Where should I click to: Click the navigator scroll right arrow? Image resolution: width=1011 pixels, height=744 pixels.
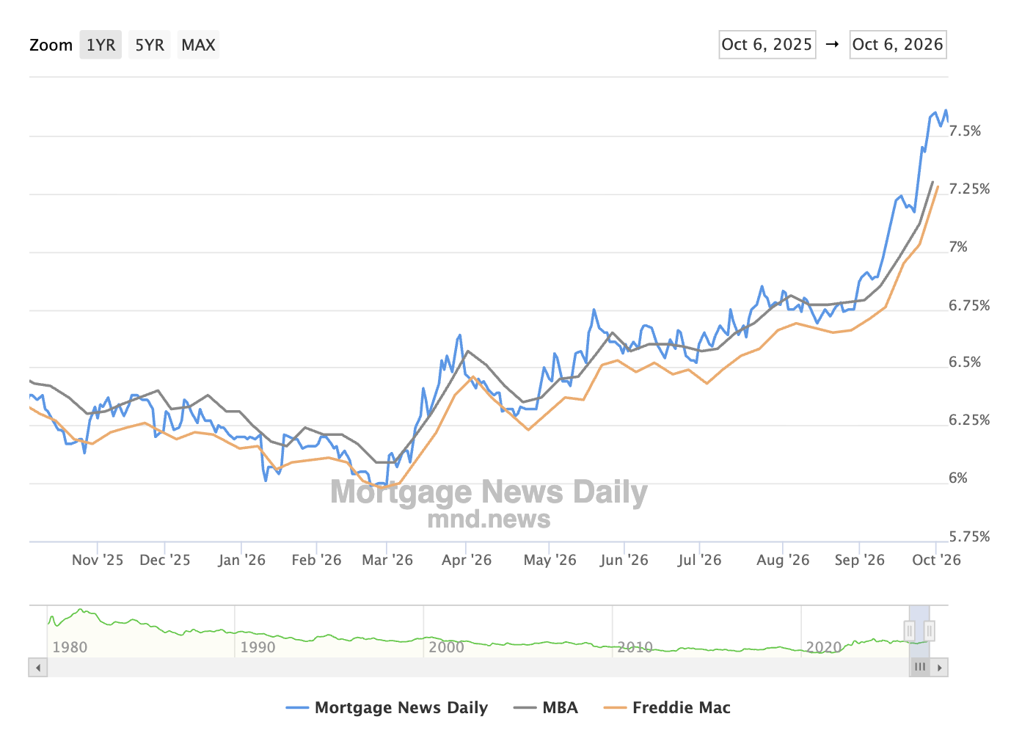click(x=939, y=667)
